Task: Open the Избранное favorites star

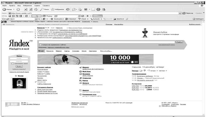Action: coord(57,9)
